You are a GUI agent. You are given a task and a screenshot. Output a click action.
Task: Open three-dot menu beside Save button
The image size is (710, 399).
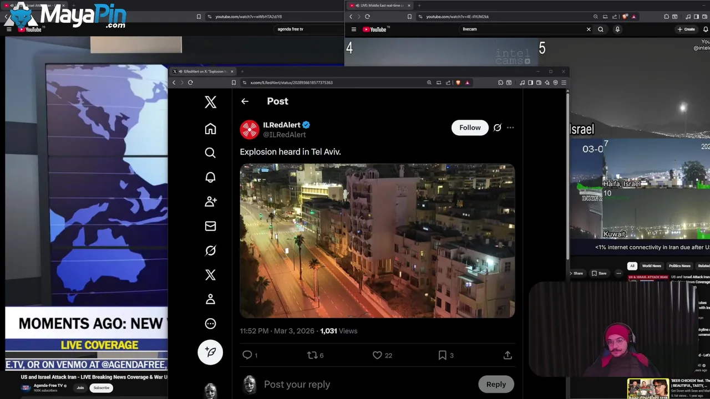(x=618, y=273)
